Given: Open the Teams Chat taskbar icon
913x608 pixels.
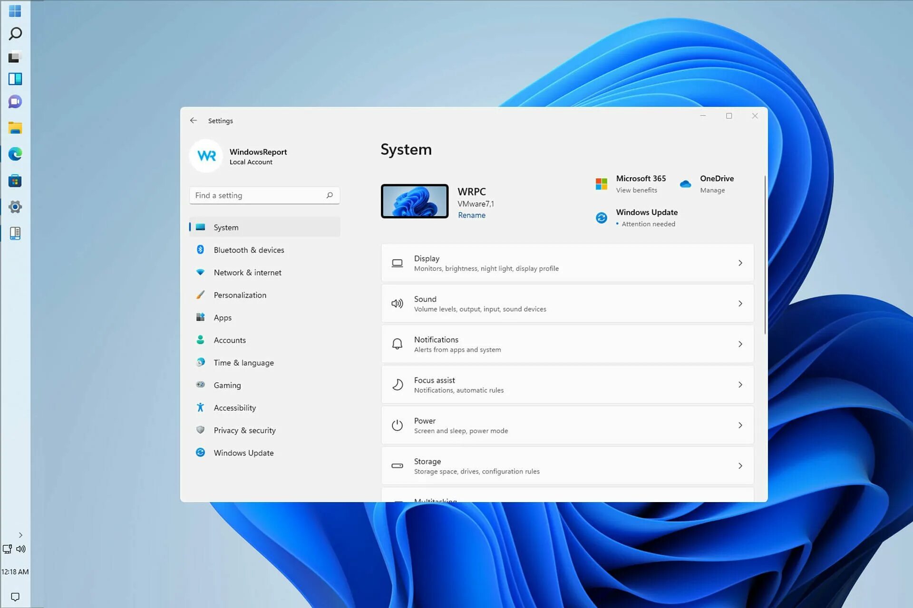Looking at the screenshot, I should pos(15,102).
